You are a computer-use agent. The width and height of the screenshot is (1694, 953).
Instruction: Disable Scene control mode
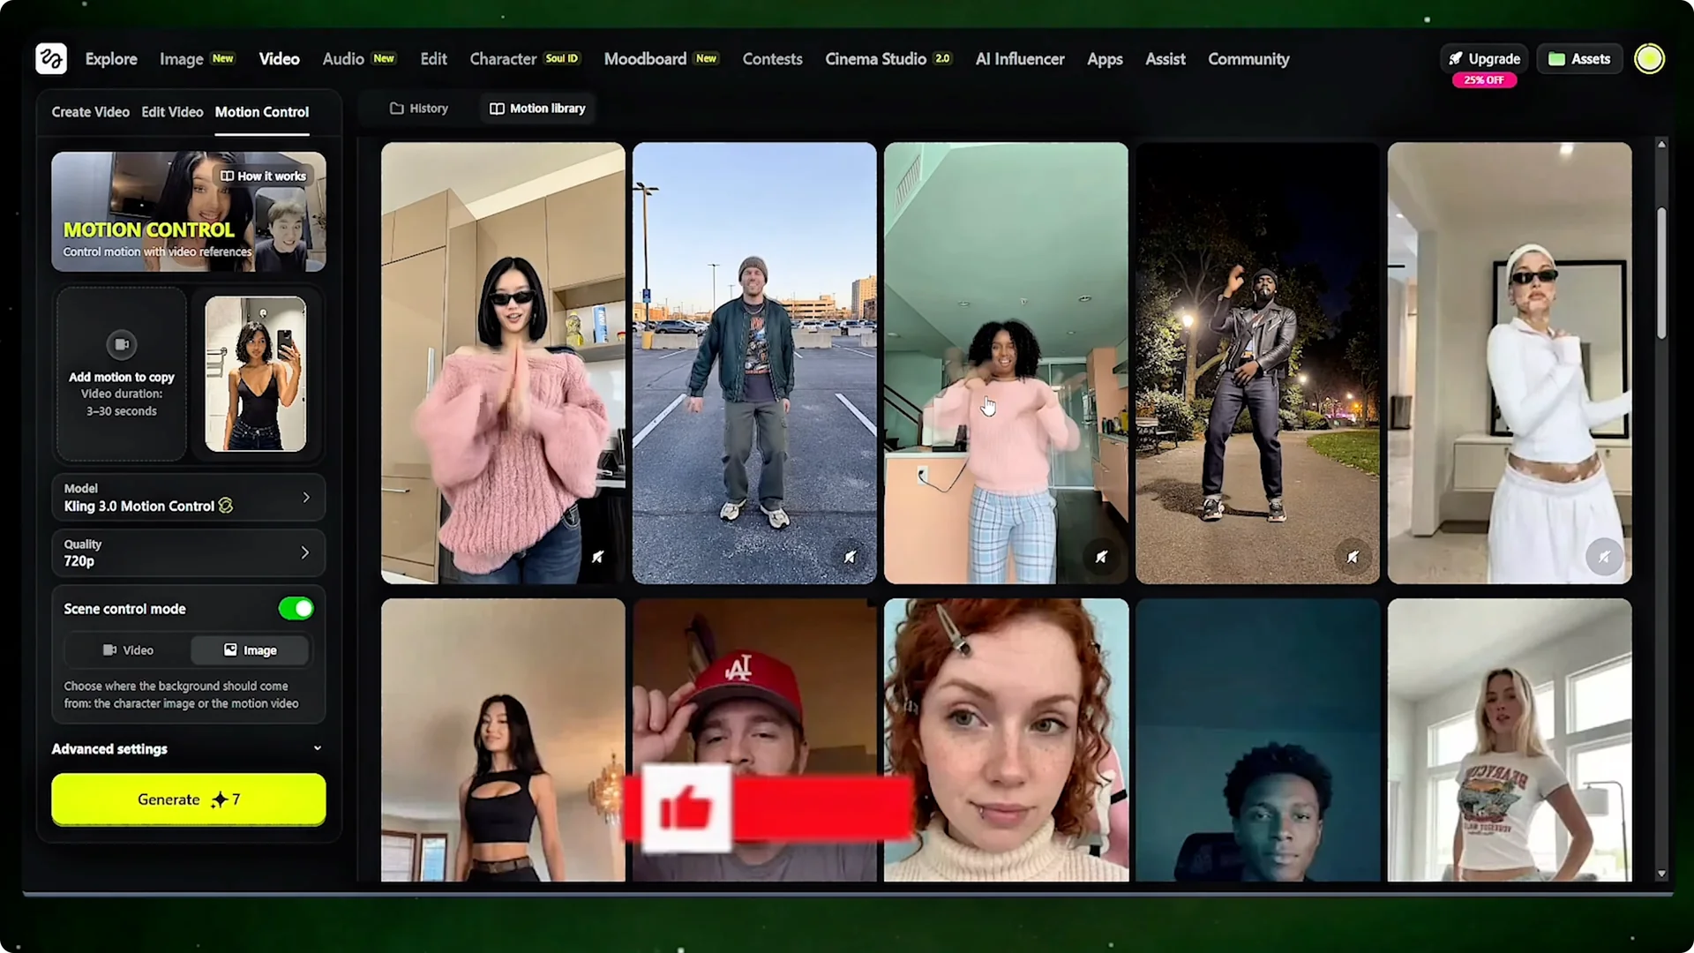pos(296,608)
